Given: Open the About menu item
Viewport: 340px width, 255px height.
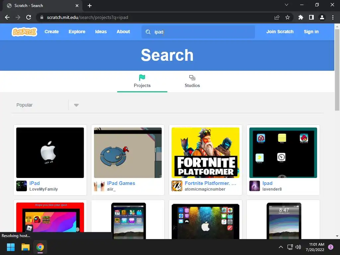Looking at the screenshot, I should coord(123,32).
